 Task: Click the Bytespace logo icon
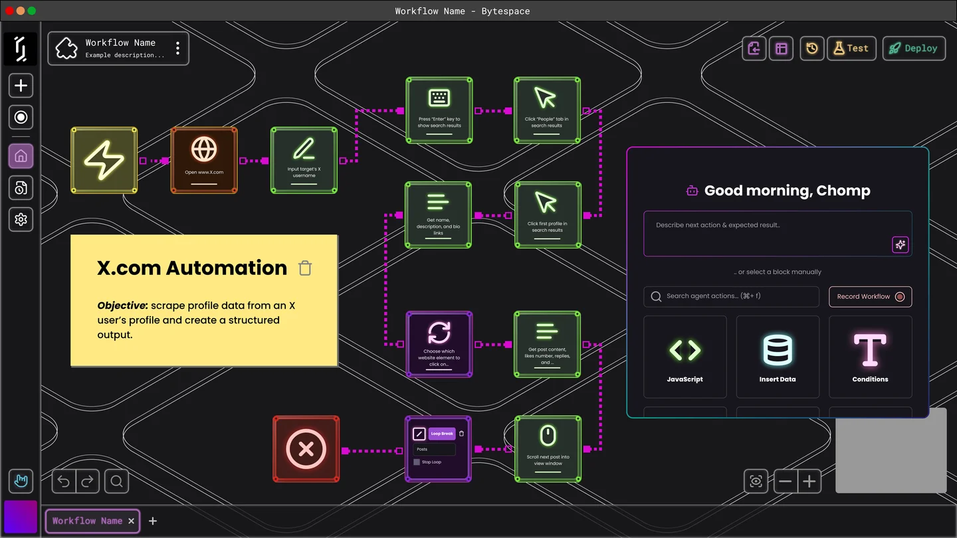click(21, 48)
